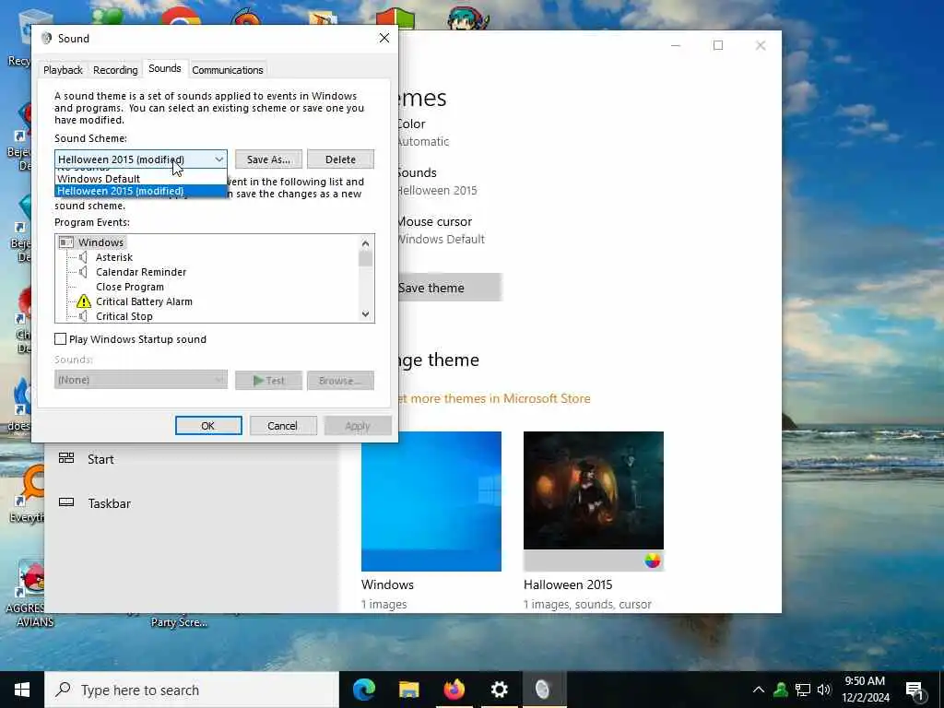
Task: Click the network tray icon
Action: coord(803,690)
